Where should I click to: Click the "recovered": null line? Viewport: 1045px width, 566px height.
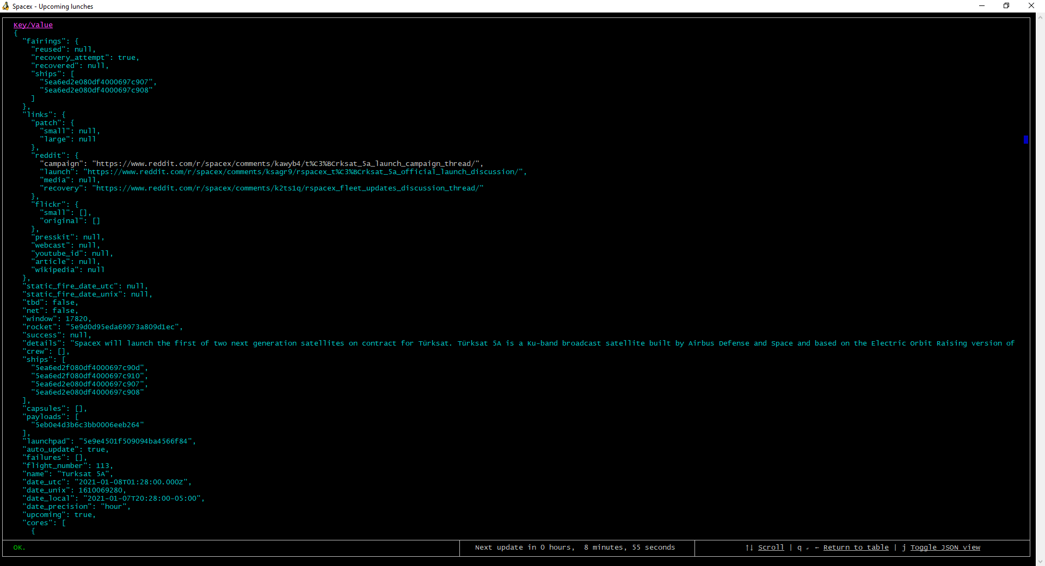pyautogui.click(x=70, y=66)
